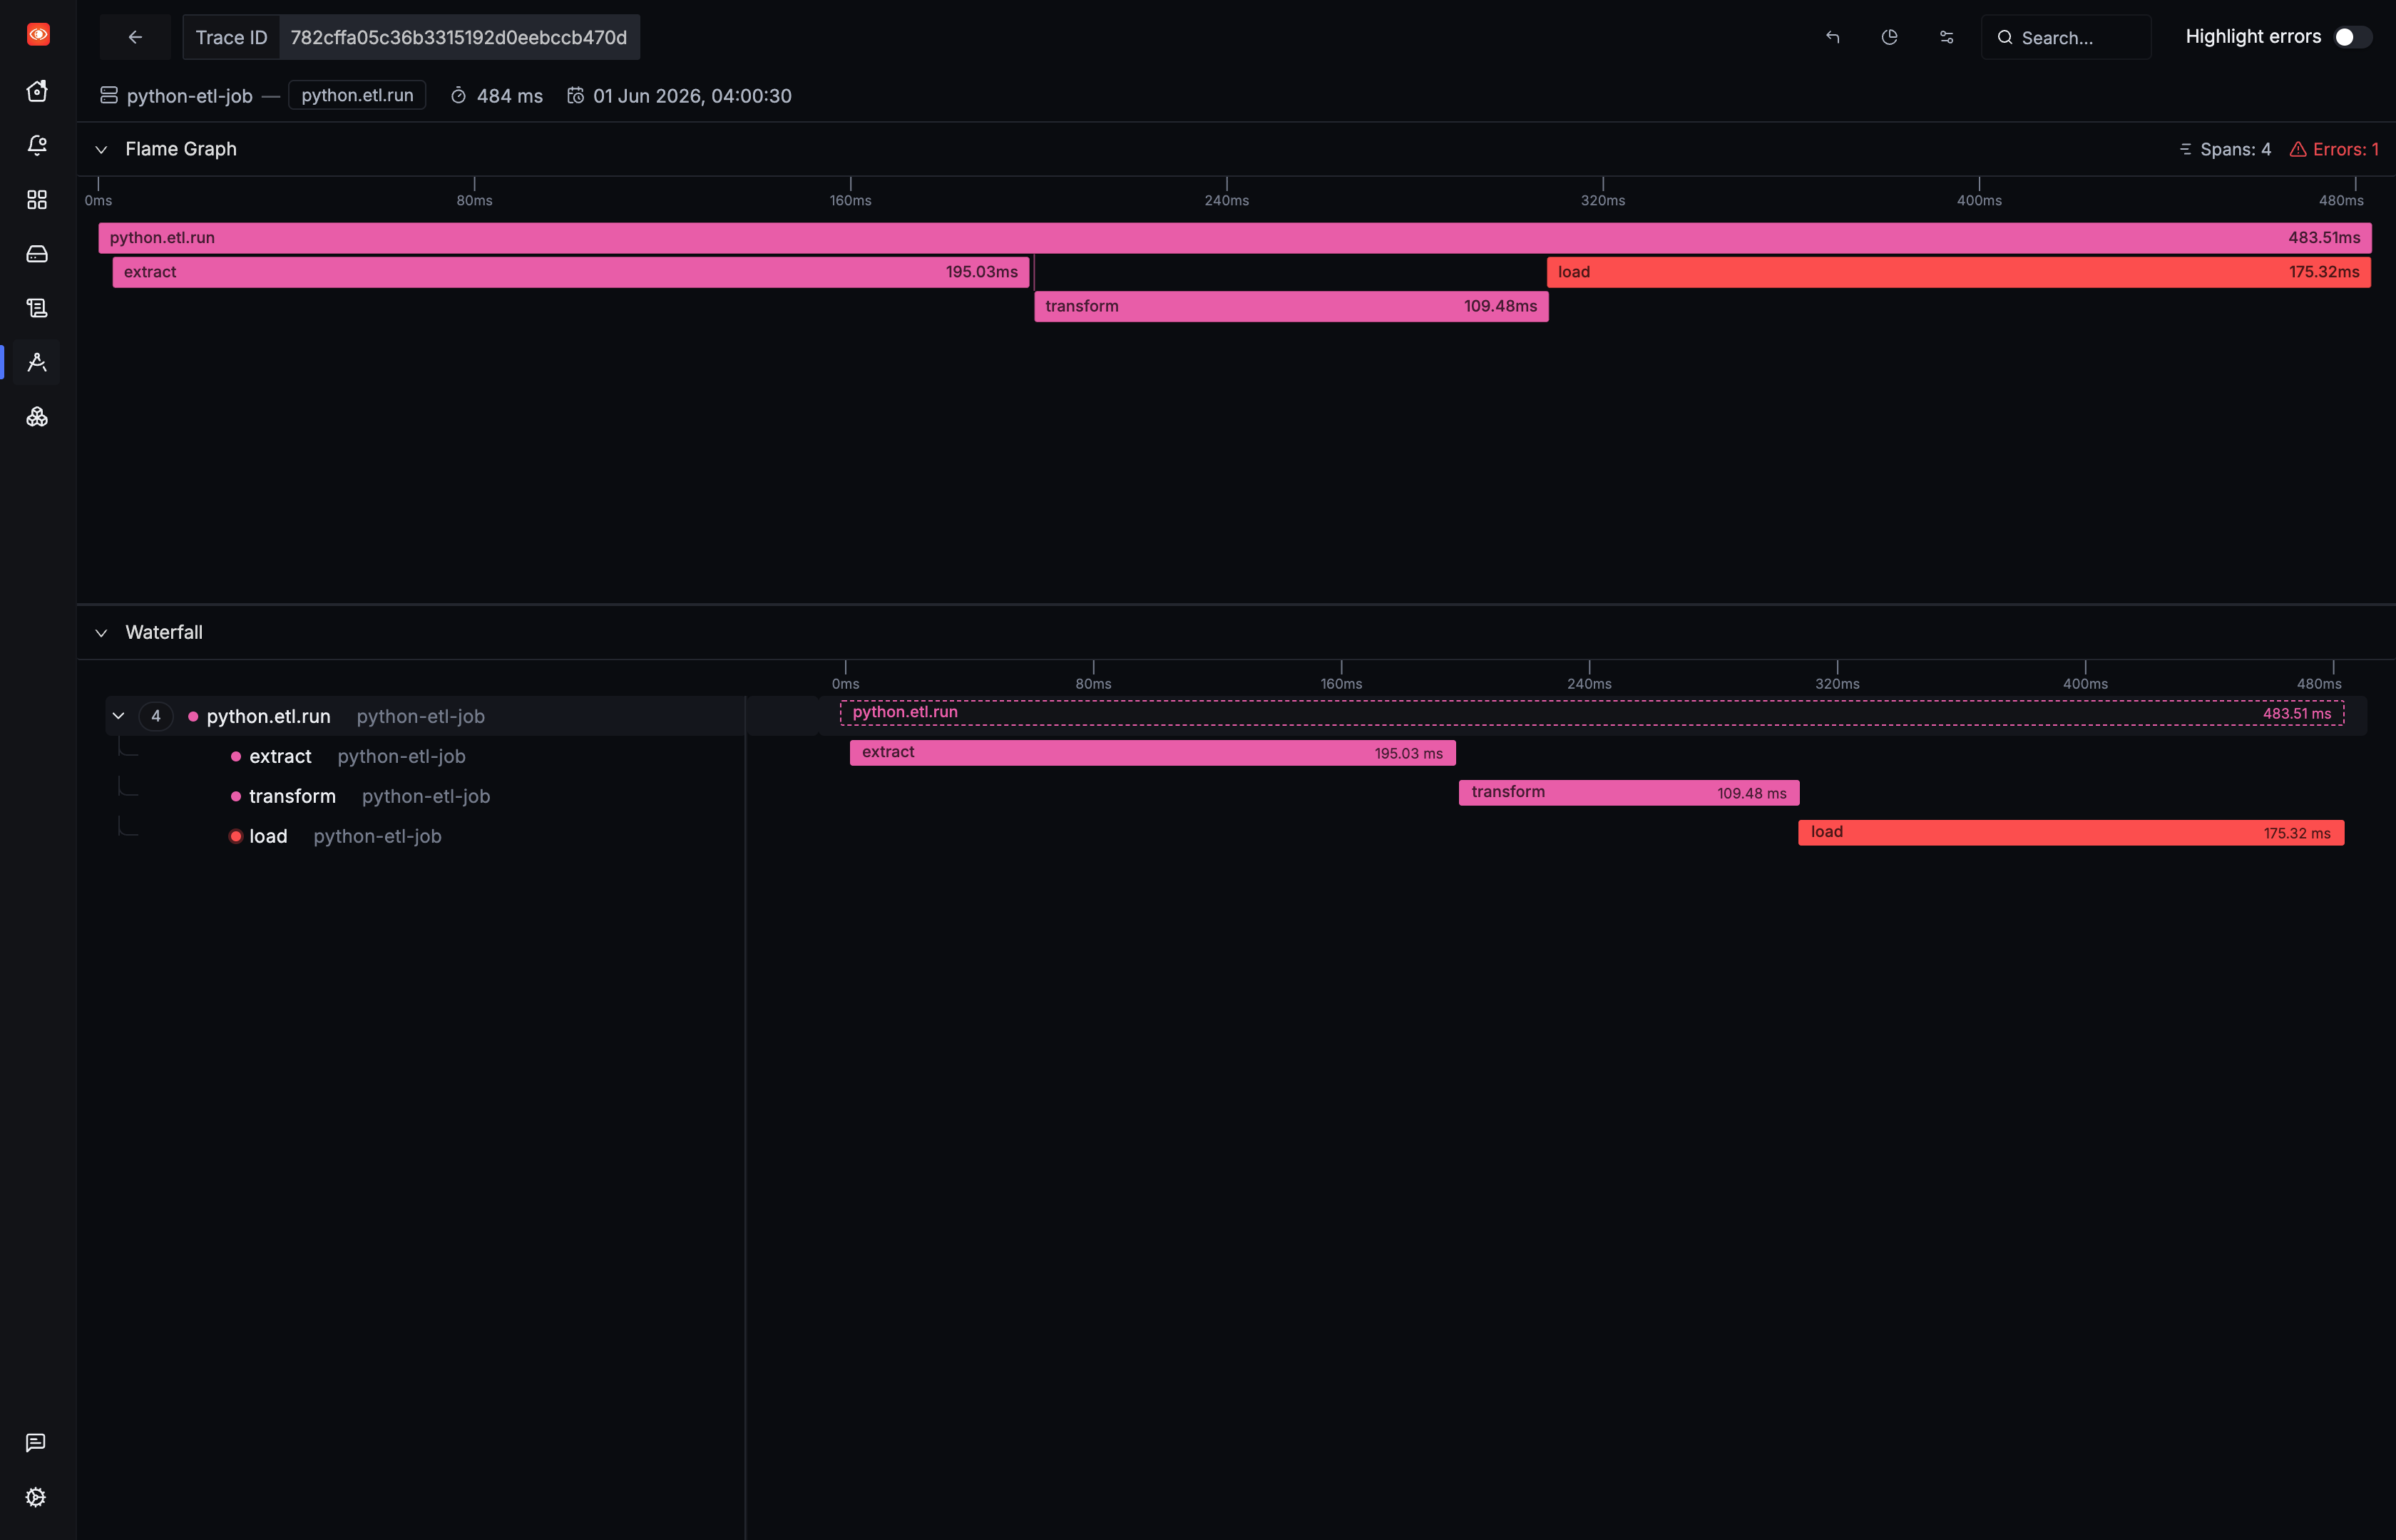The width and height of the screenshot is (2396, 1540).
Task: Click dashed python.etl.run bar in waterfall
Action: [x=1592, y=713]
